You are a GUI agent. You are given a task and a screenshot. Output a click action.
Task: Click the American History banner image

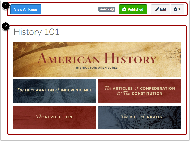(97, 59)
